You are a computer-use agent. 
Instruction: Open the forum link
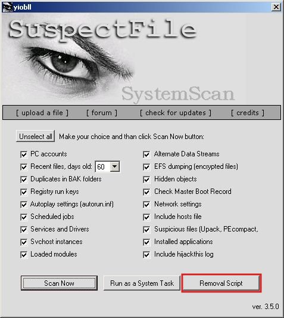tap(102, 113)
